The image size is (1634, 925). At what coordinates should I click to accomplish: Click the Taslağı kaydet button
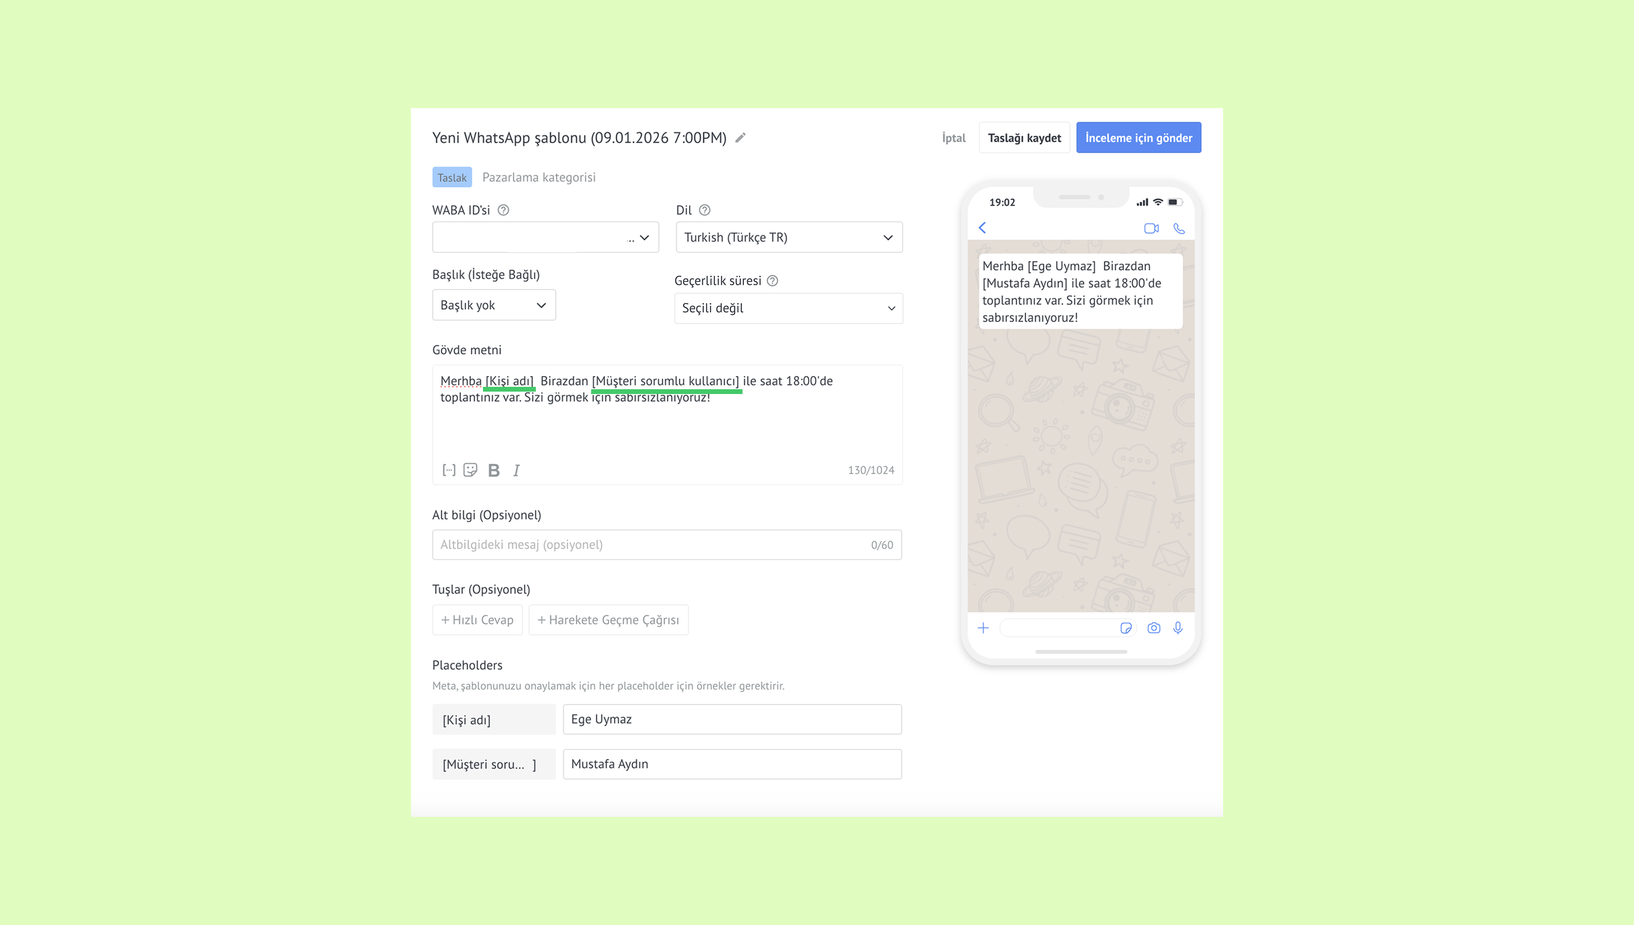[x=1024, y=138]
